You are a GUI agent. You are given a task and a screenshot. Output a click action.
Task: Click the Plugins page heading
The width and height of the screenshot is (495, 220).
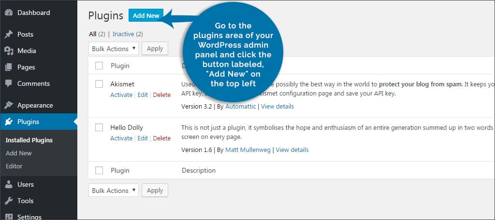[106, 16]
